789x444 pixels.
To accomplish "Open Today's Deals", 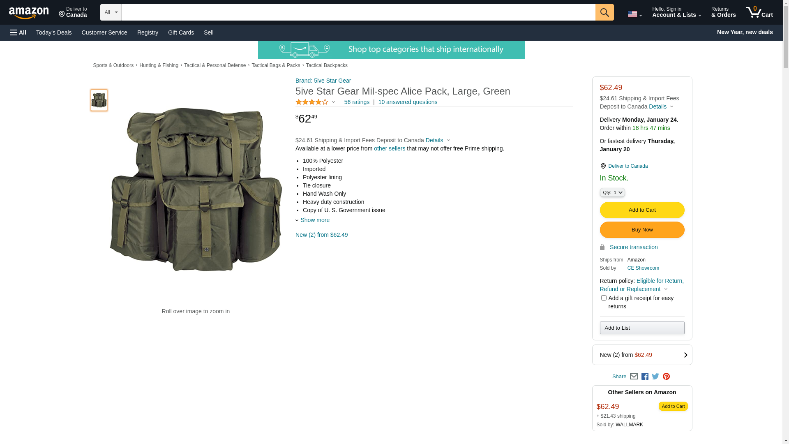I will click(x=54, y=32).
